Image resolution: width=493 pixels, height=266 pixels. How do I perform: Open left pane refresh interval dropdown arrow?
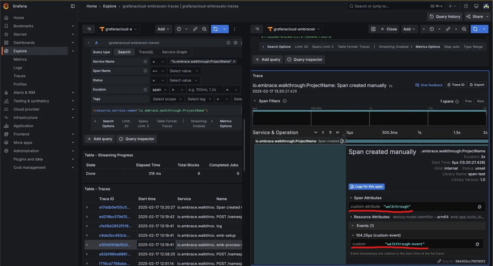[x=225, y=29]
